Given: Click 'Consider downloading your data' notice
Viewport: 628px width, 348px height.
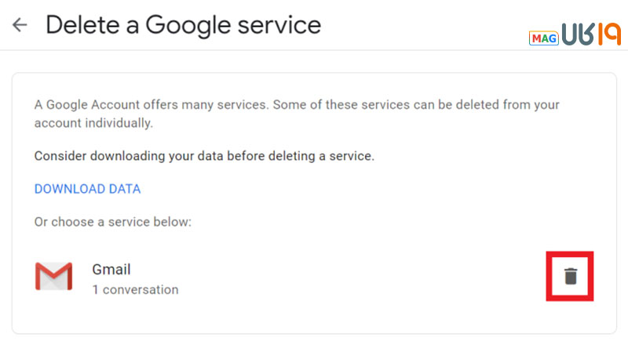Looking at the screenshot, I should pyautogui.click(x=204, y=156).
